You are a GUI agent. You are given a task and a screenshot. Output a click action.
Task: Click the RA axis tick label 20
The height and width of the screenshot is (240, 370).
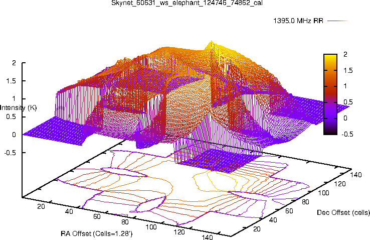[x=41, y=206]
